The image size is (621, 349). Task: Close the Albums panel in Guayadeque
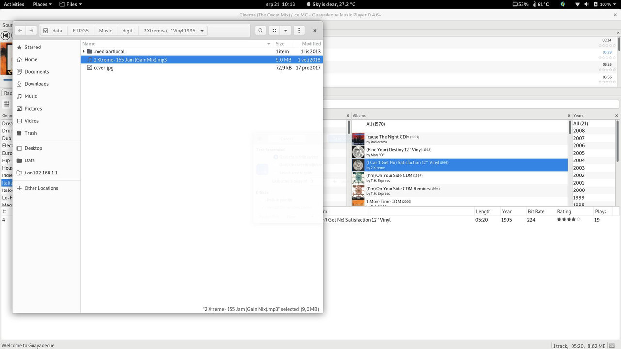569,116
